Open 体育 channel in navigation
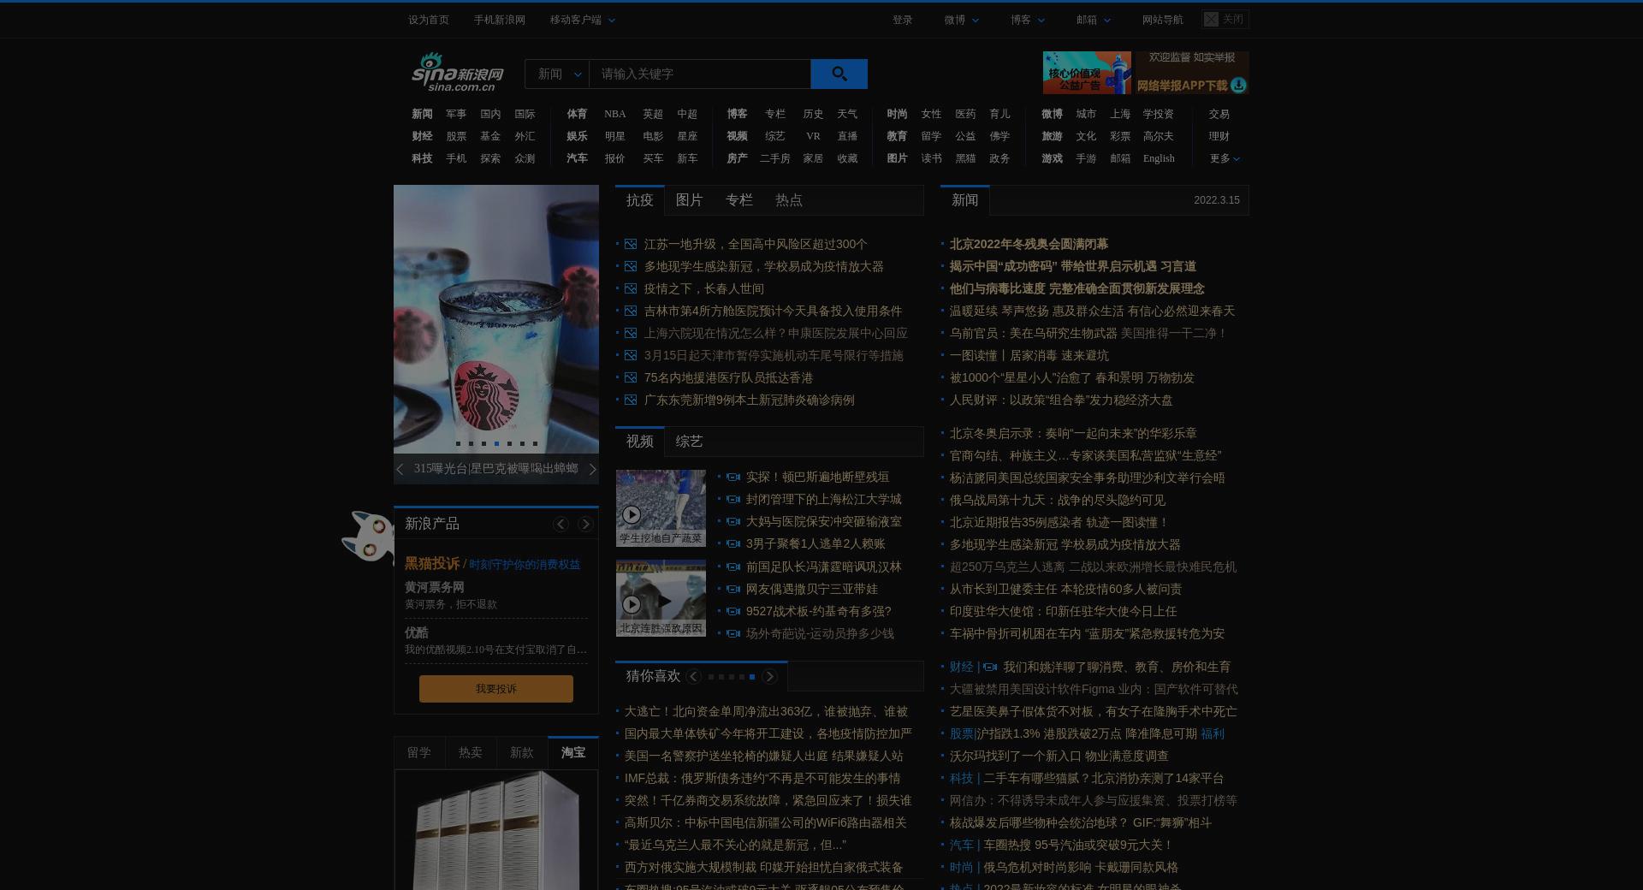 tap(577, 114)
